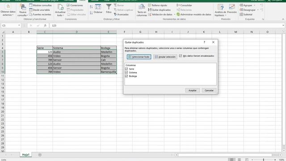
Task: Toggle the Filtro funnel button
Action: click(109, 9)
